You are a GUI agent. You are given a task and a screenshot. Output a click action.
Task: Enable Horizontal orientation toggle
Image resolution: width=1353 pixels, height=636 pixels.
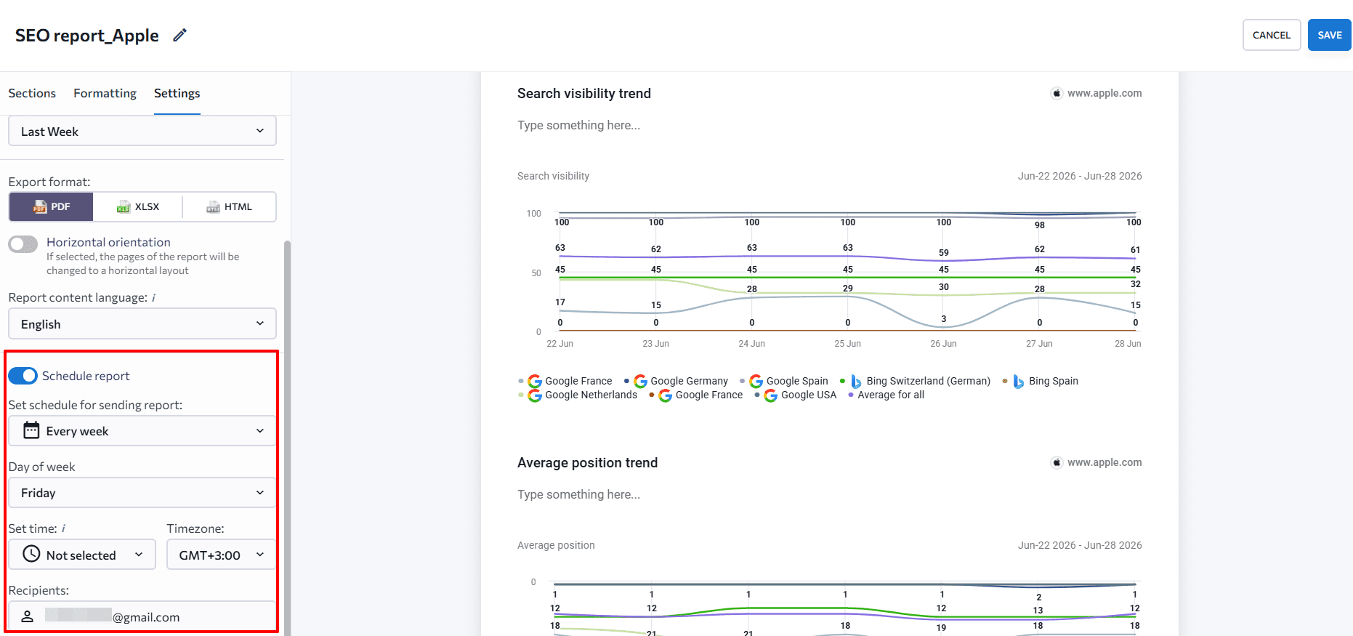(23, 243)
